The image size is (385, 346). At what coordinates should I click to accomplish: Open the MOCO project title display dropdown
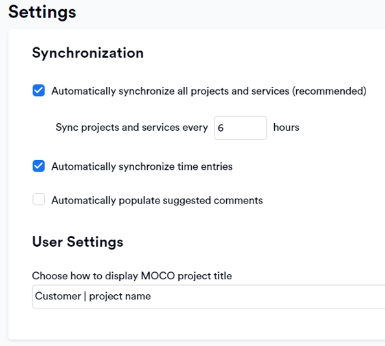point(209,296)
